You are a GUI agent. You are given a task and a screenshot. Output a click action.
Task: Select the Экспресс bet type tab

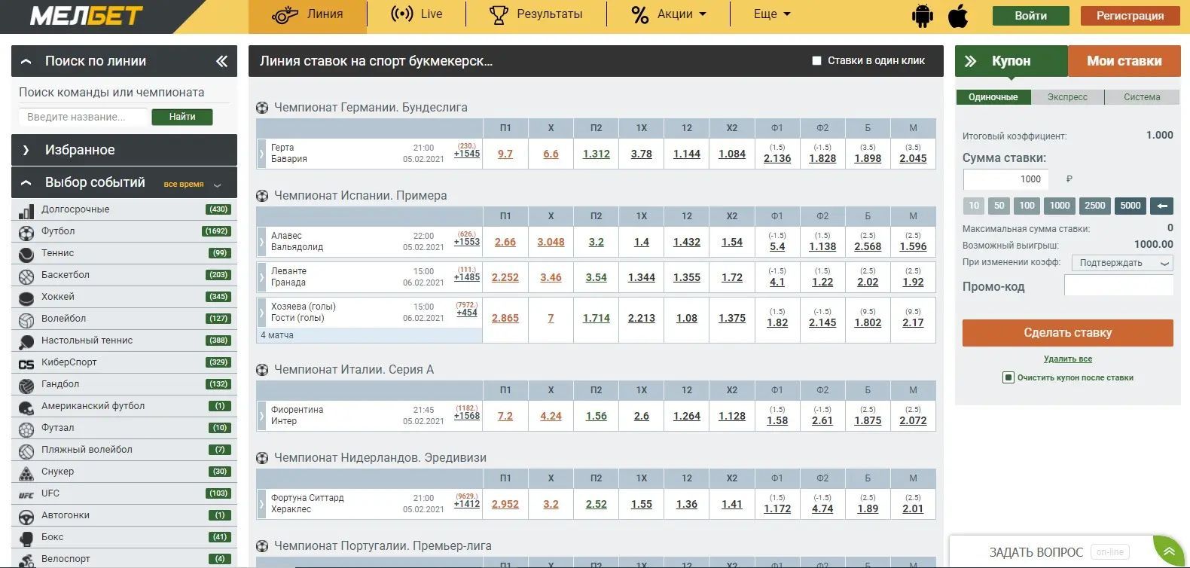(x=1067, y=97)
